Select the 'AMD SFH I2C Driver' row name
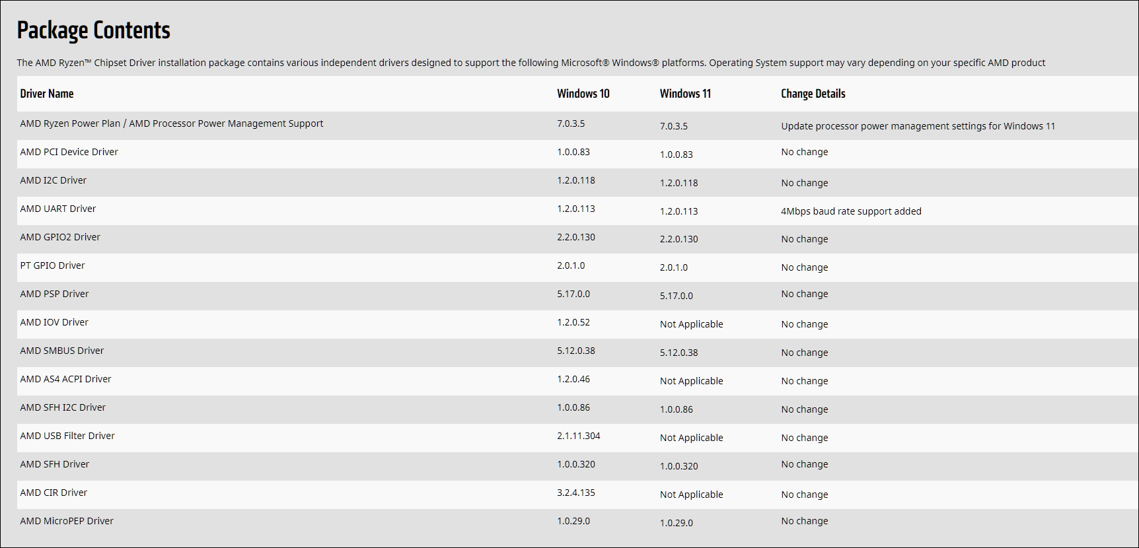1139x548 pixels. coord(63,407)
